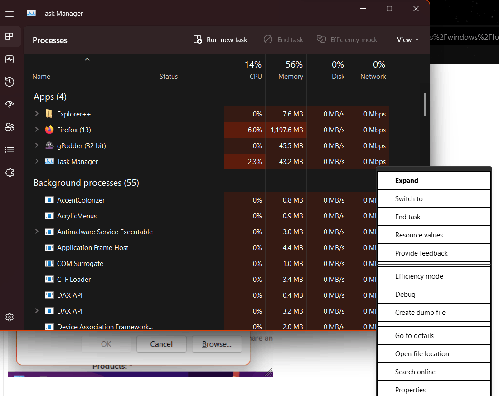
Task: Expand the Task Manager process group
Action: (37, 161)
